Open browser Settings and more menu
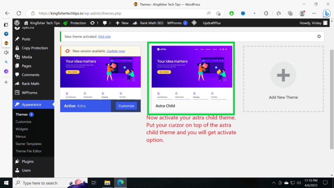Screen dimensions: 334x188 (314, 13)
